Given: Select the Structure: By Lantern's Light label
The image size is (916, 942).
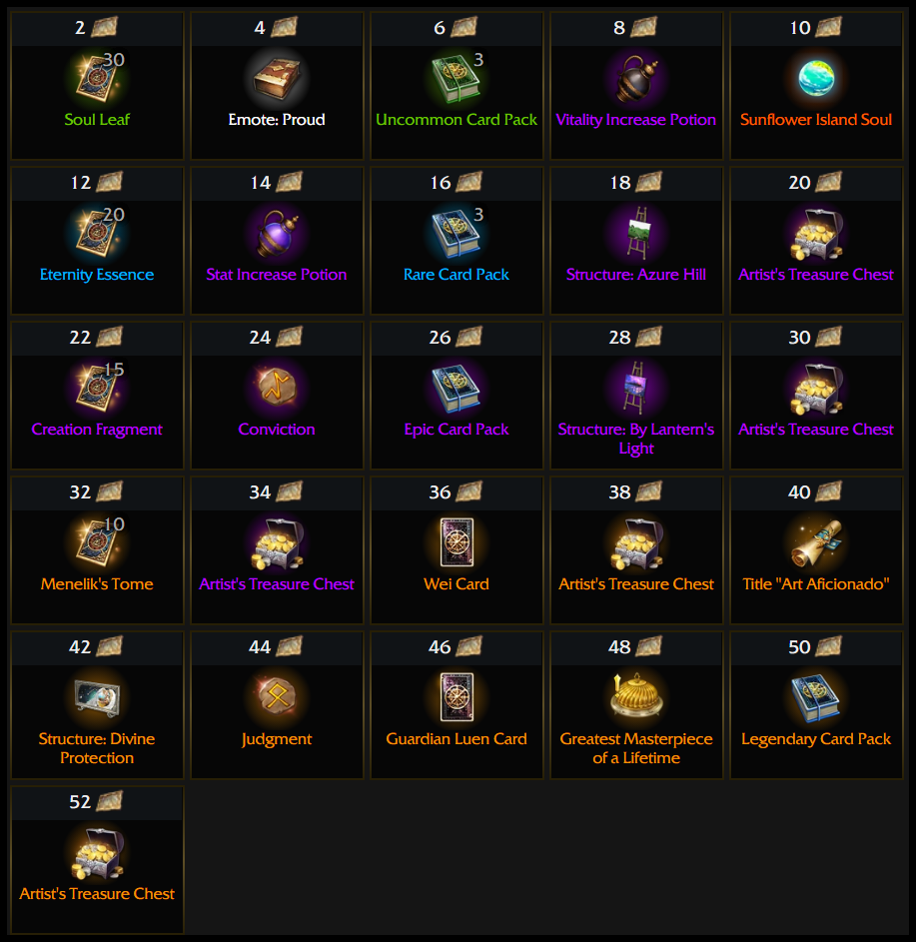Looking at the screenshot, I should (636, 439).
